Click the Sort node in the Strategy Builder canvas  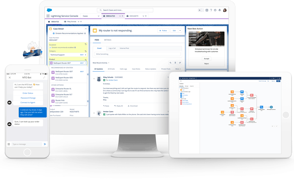[262, 107]
